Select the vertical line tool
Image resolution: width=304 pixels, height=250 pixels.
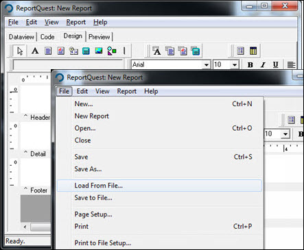coord(124,51)
